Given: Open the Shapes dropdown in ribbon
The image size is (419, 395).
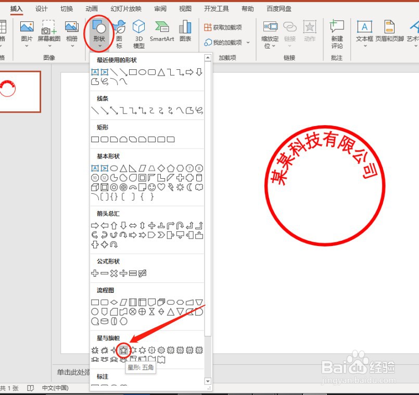Looking at the screenshot, I should 99,34.
